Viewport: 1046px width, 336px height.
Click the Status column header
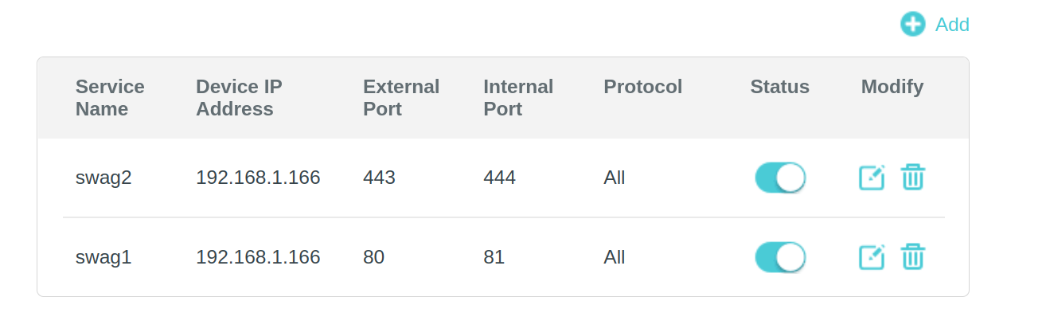click(x=779, y=87)
